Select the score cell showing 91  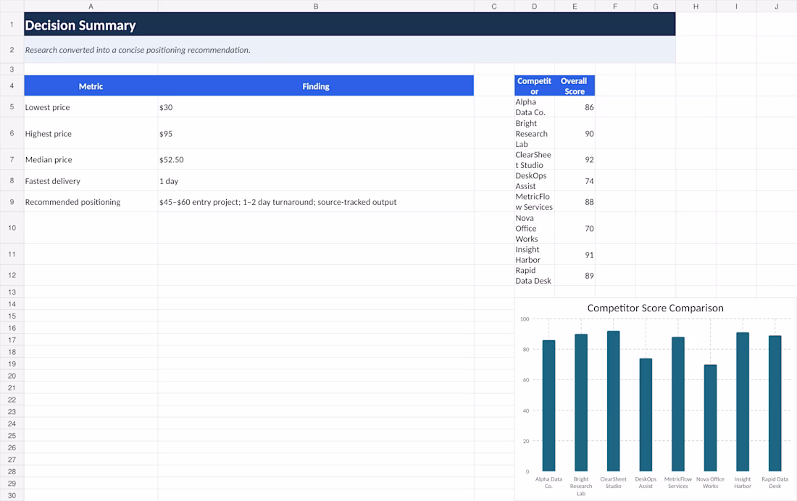(575, 255)
